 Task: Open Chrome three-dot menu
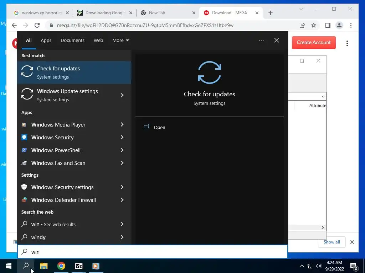(x=351, y=25)
